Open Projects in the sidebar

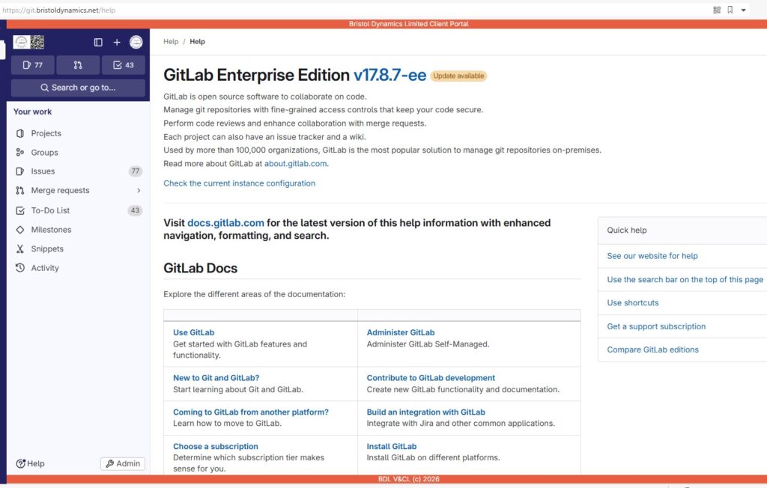[x=46, y=133]
